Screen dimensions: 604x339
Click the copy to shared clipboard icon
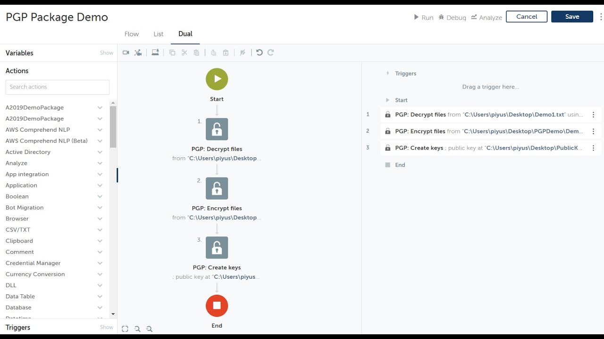click(213, 53)
